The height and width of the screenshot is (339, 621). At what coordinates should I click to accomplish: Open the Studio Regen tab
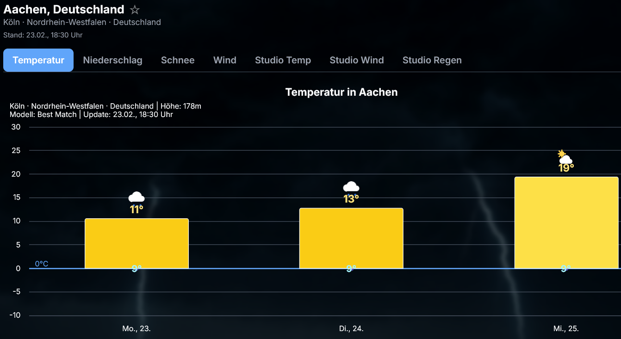432,60
